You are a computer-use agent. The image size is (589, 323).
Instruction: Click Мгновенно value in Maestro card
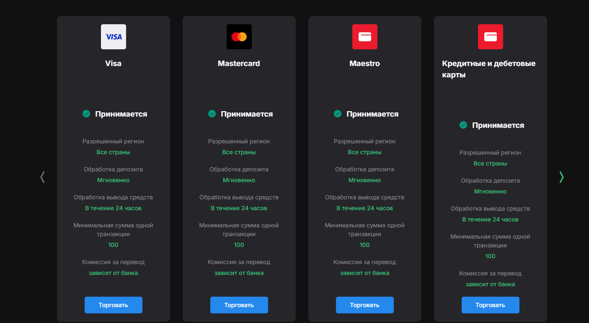tap(365, 180)
